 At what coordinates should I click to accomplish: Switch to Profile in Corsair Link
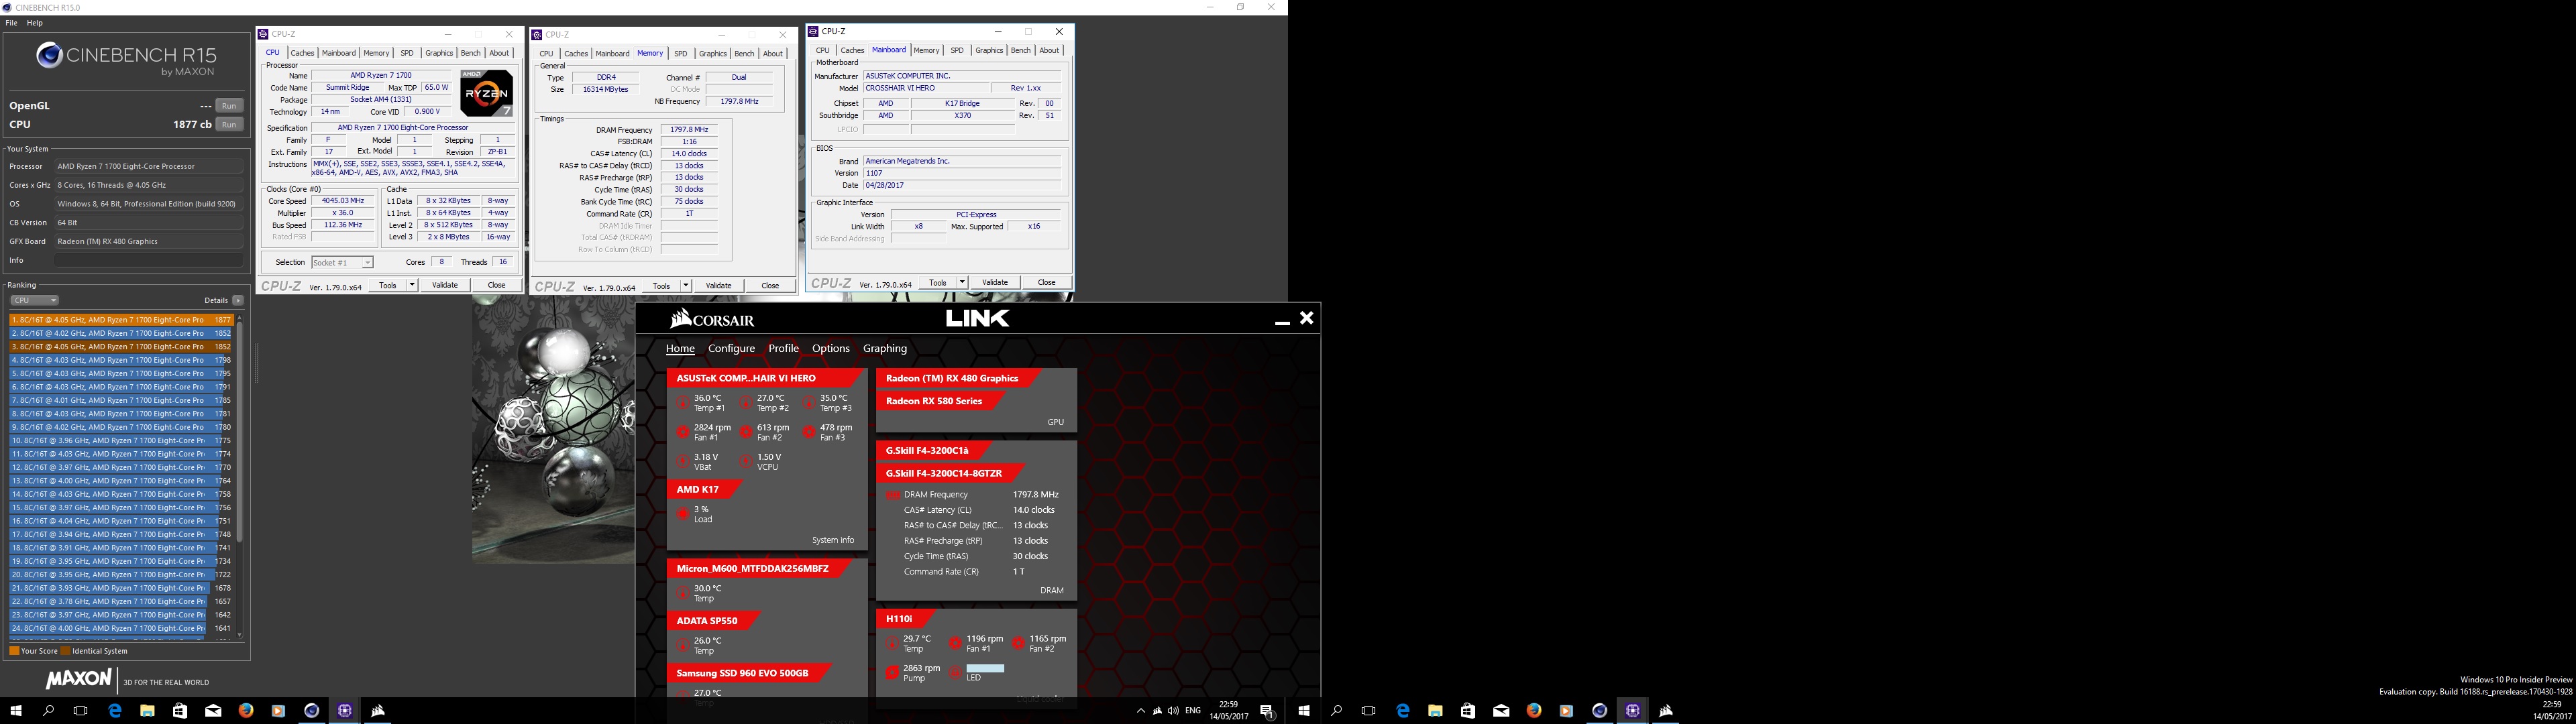(x=783, y=349)
